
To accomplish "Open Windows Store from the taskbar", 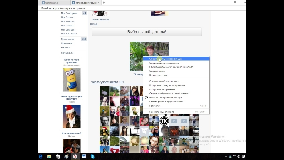I will 58,156.
